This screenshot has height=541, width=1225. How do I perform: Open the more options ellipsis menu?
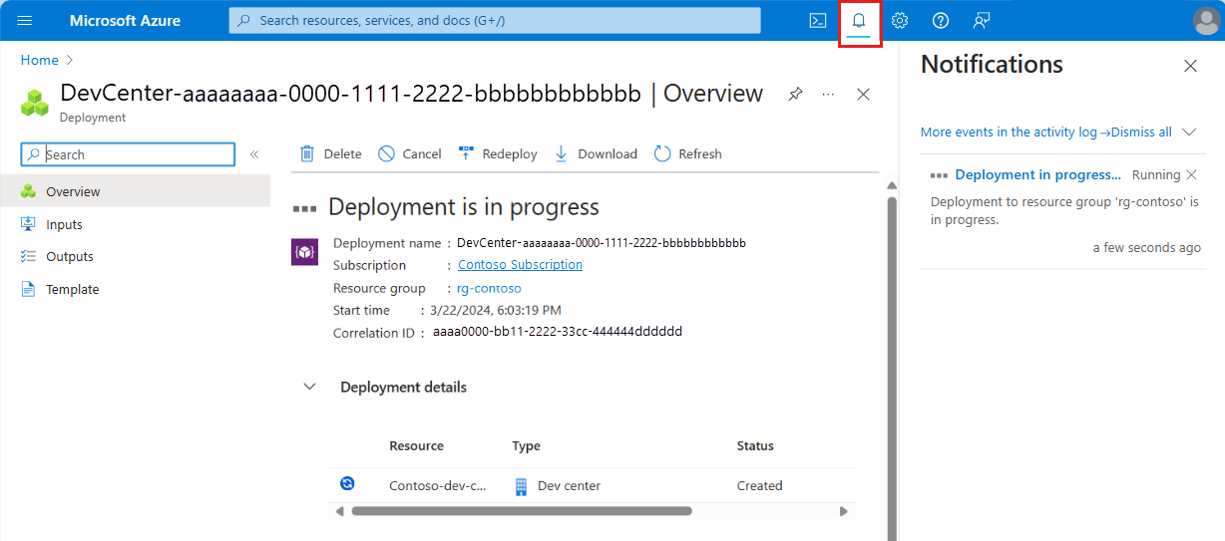[x=828, y=94]
